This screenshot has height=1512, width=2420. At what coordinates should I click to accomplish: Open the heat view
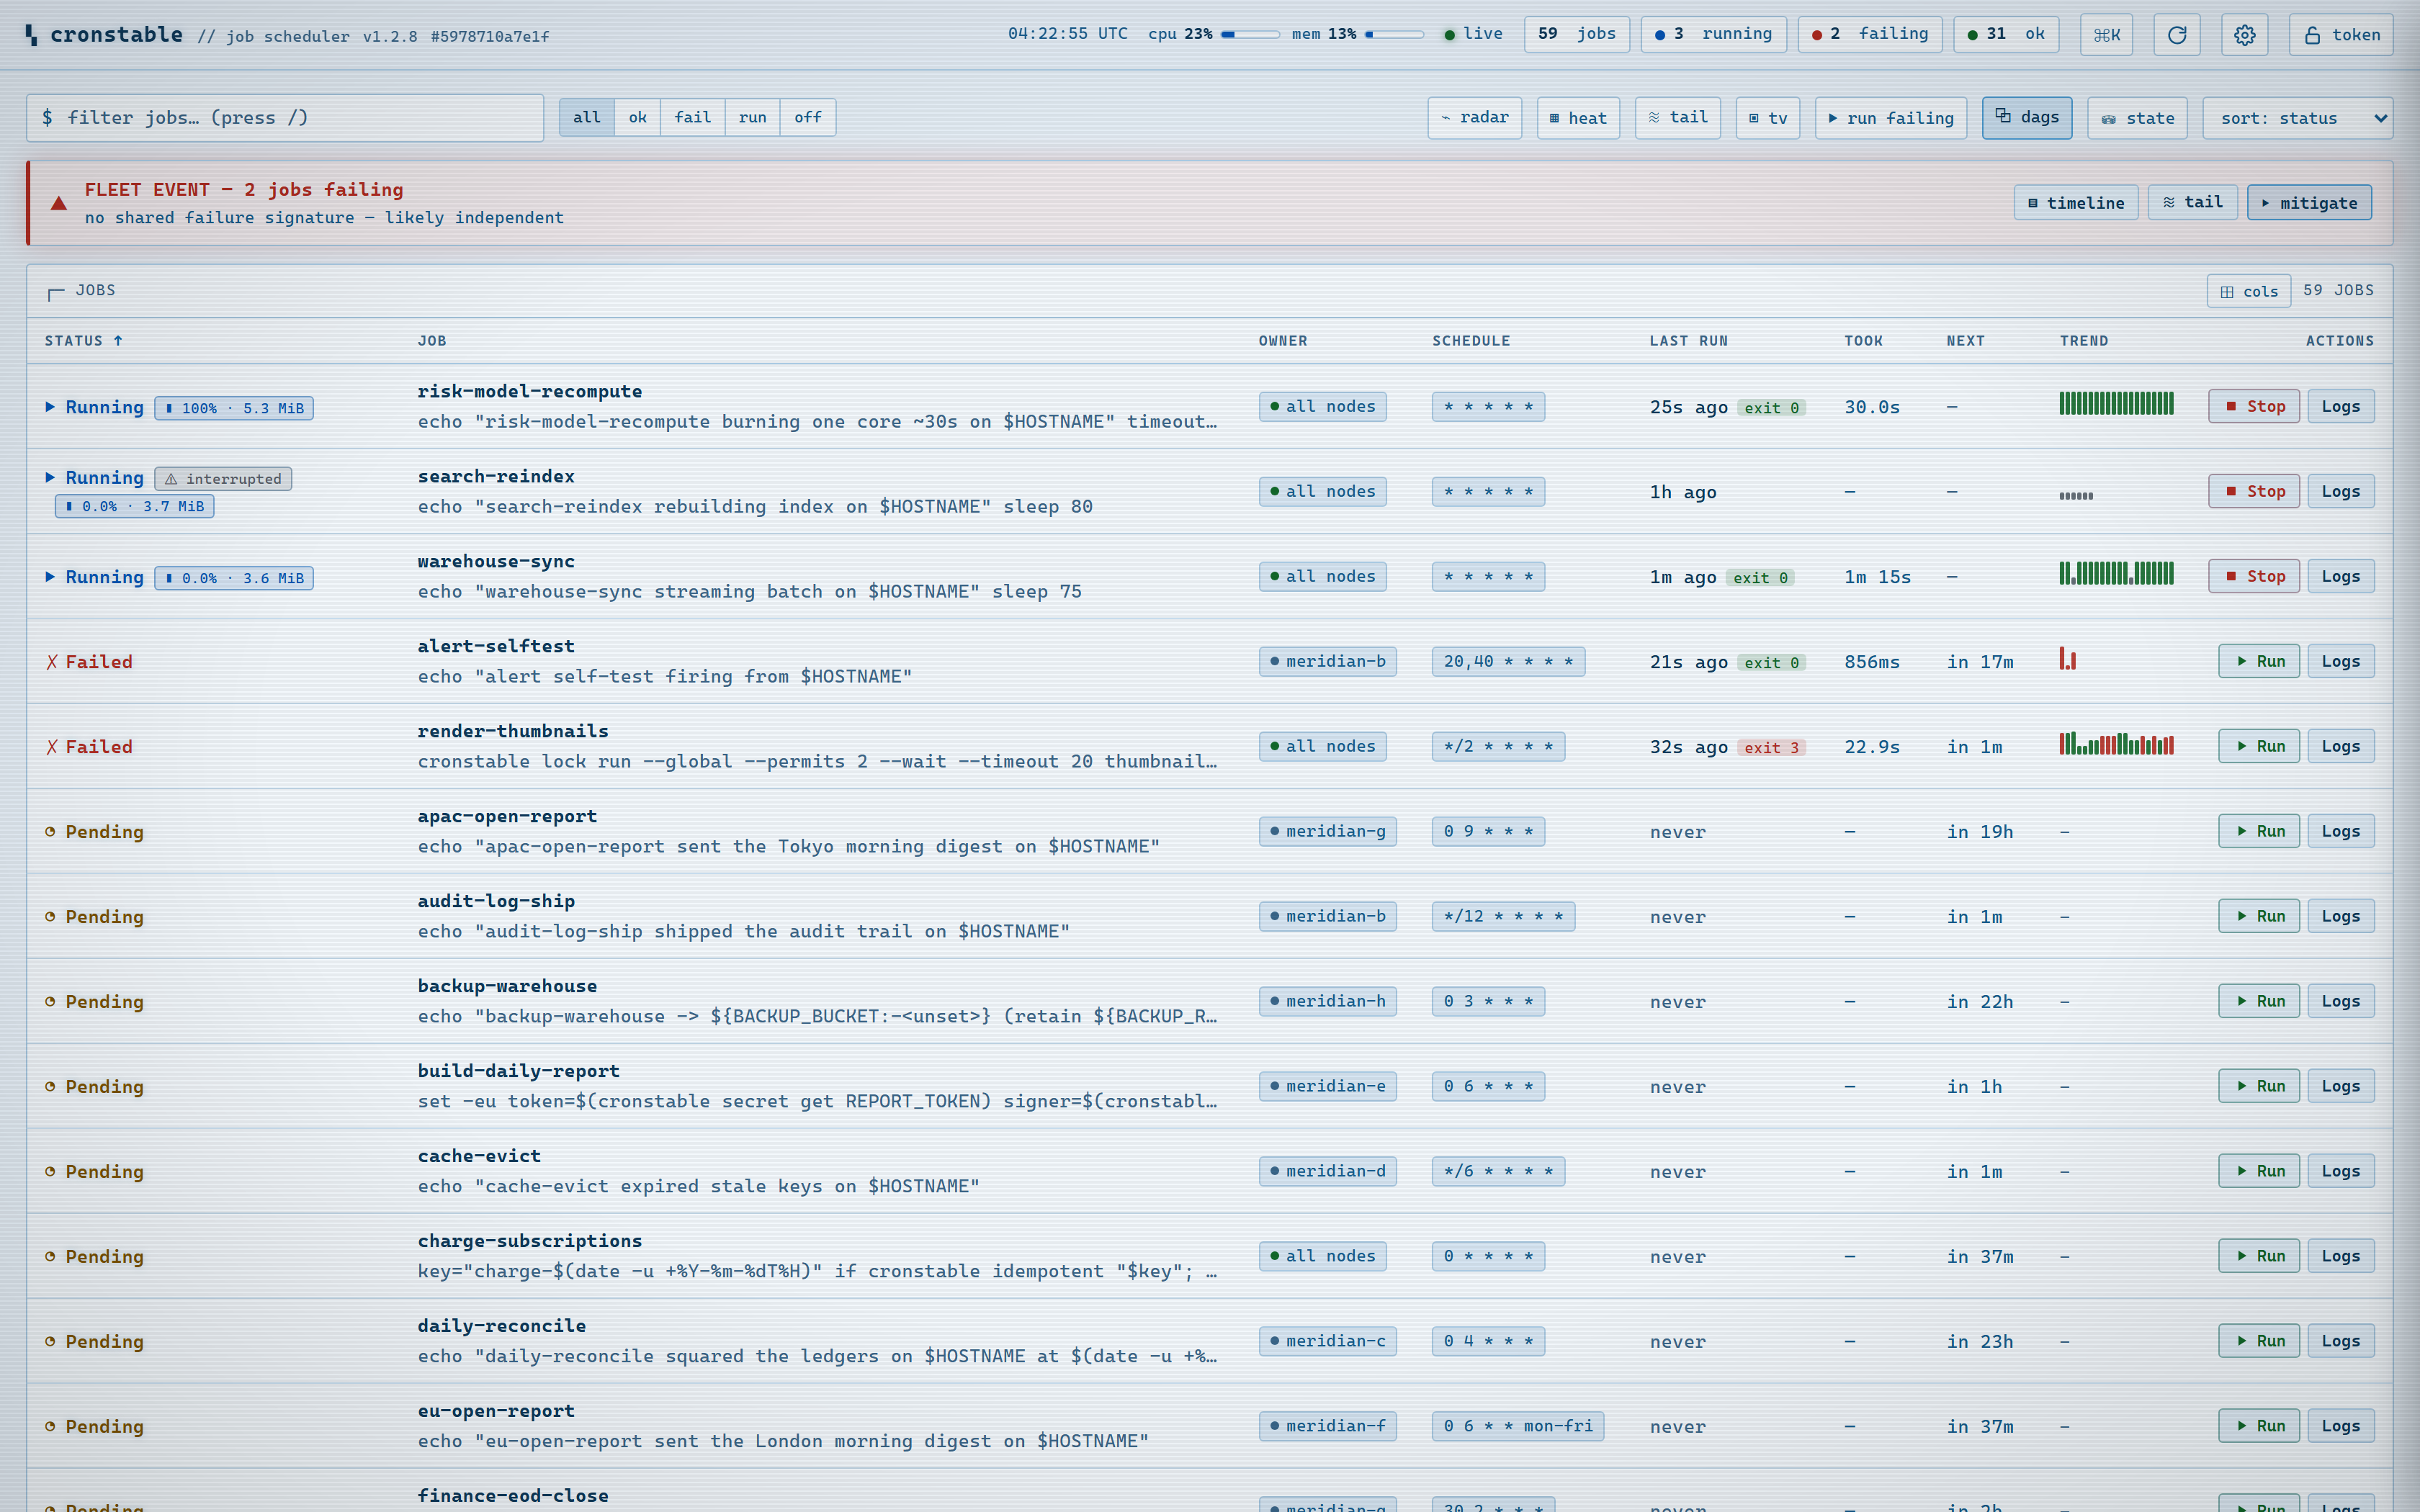click(x=1578, y=118)
